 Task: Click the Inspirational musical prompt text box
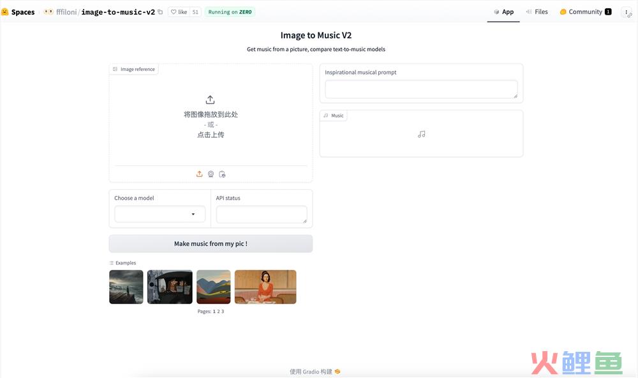click(x=421, y=89)
